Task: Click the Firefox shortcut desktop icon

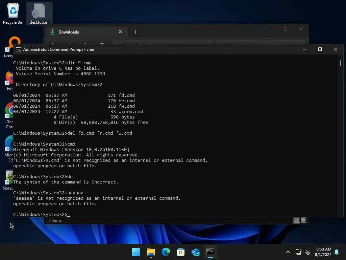Action: [x=9, y=81]
